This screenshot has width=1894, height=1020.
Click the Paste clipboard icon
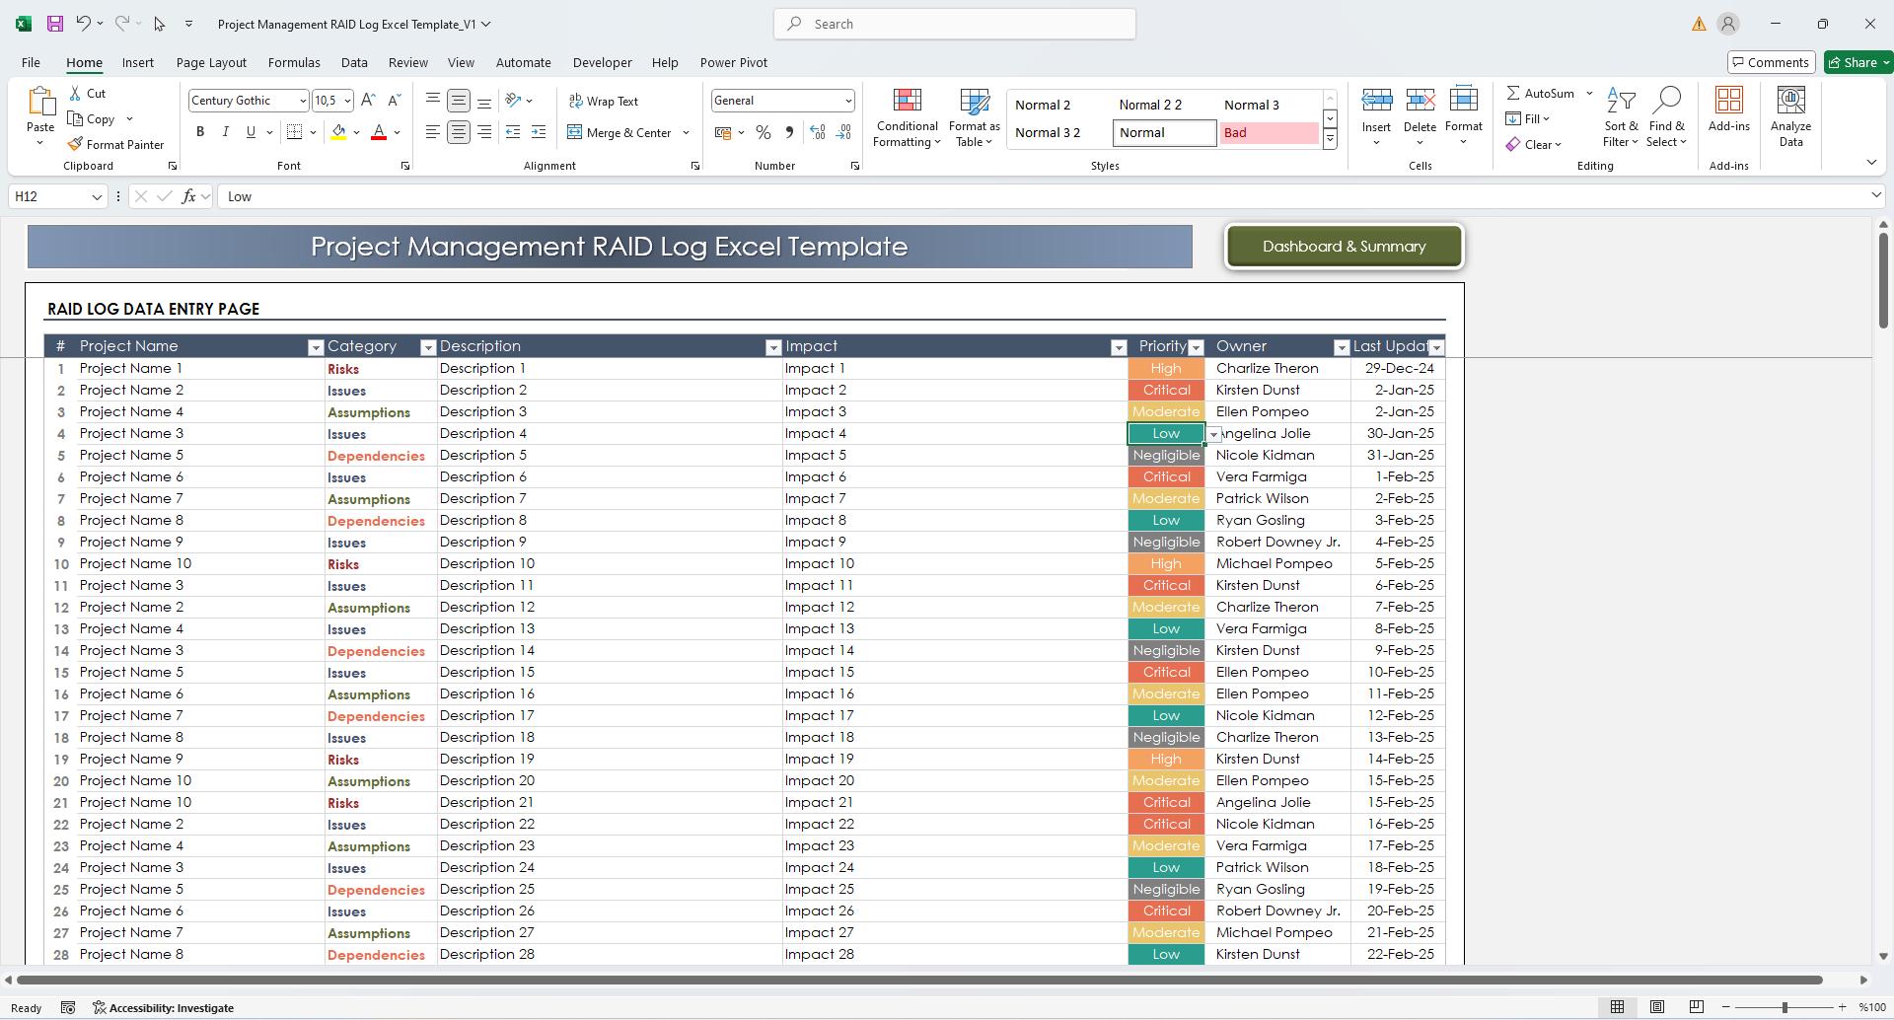[40, 103]
